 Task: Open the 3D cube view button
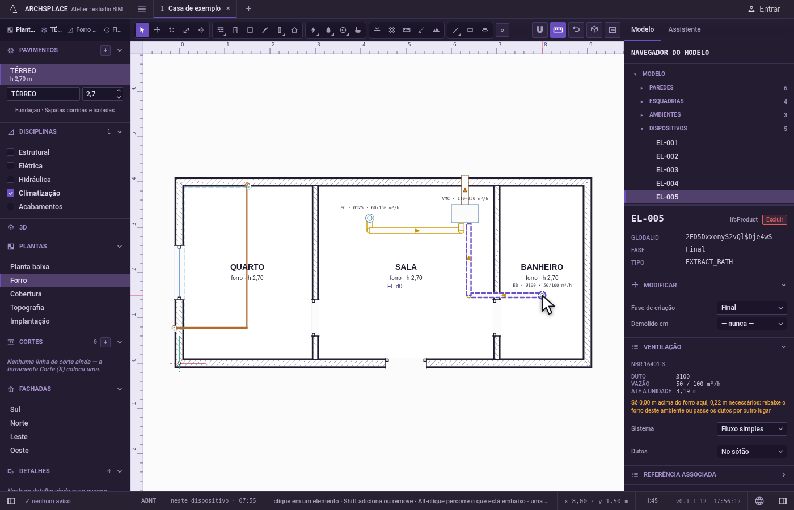[x=594, y=30]
